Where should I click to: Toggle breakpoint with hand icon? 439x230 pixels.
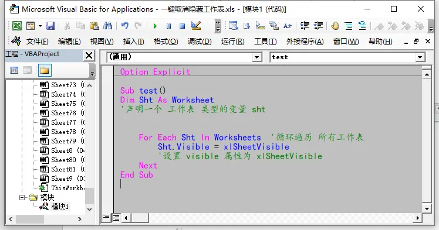335,26
